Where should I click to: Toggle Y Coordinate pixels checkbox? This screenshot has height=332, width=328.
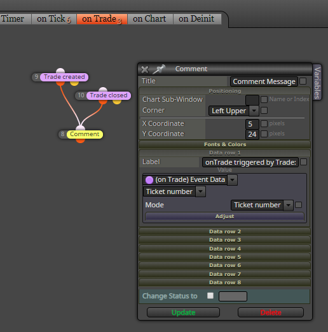[x=264, y=134]
